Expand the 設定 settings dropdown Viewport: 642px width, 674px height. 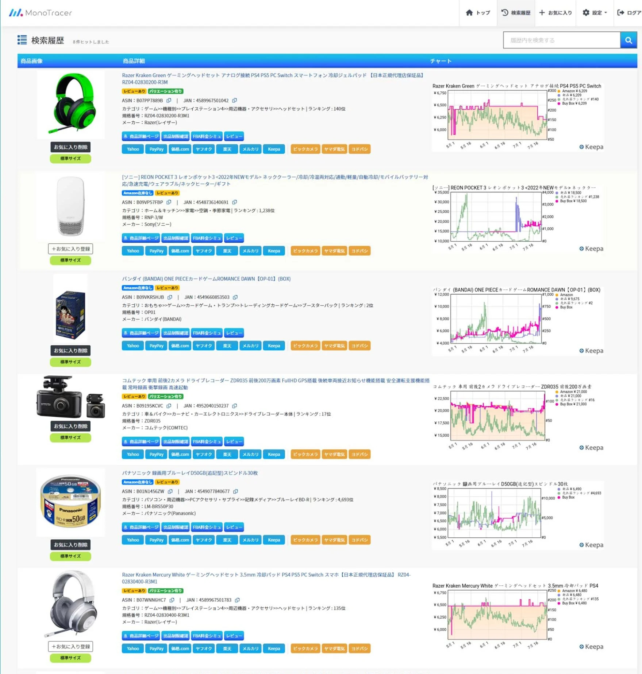[595, 13]
